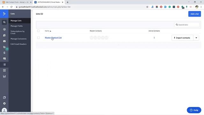Screen dimensions: 204x115
Task: Open new browser tab with plus
Action: [x=68, y=2]
